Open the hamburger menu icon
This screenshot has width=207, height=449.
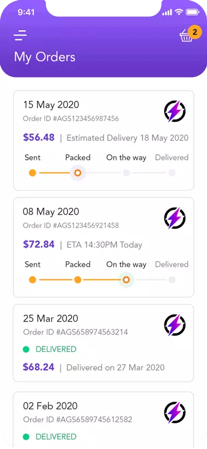pyautogui.click(x=20, y=35)
